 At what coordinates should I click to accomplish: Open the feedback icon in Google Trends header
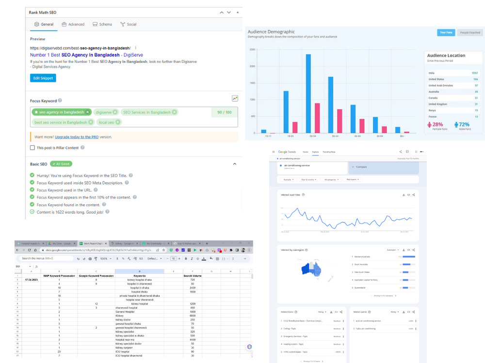click(x=407, y=151)
